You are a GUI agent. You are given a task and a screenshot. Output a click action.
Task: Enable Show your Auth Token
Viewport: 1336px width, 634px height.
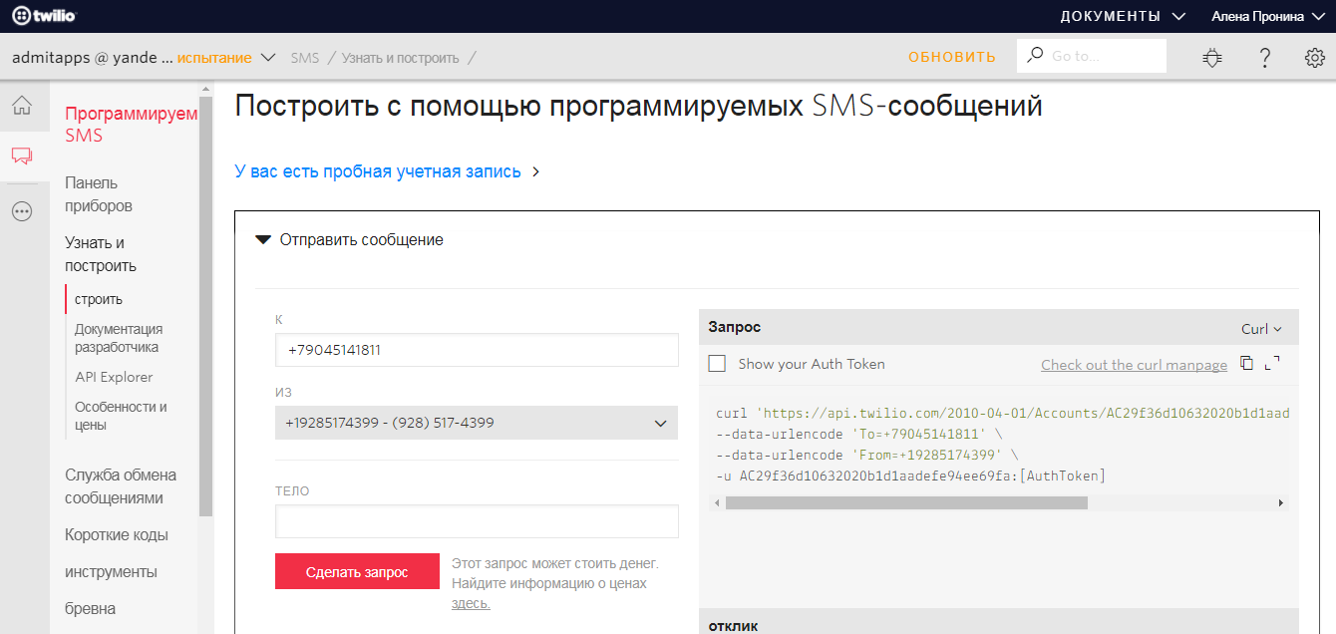pos(715,364)
